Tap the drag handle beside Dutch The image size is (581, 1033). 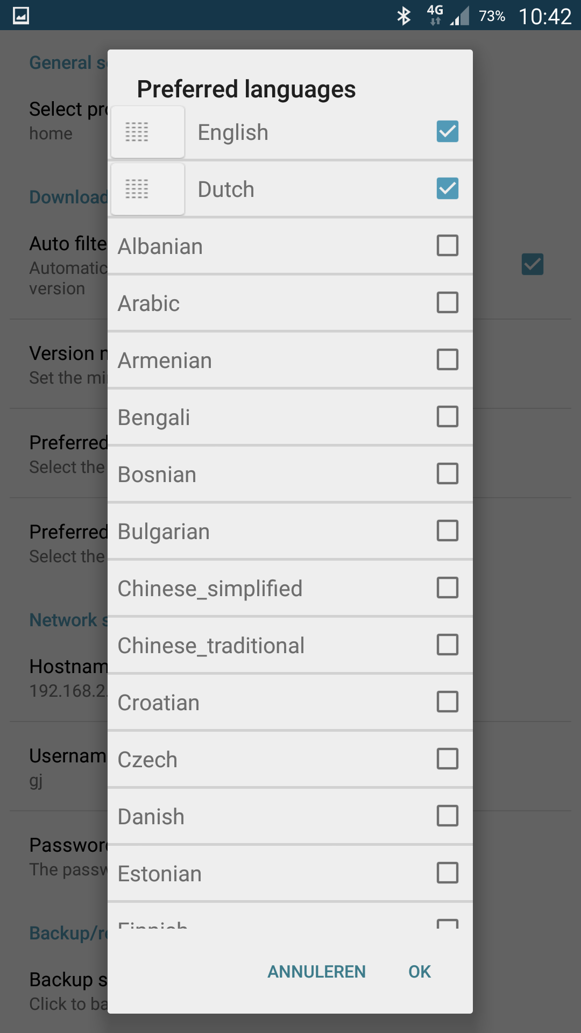(x=137, y=189)
